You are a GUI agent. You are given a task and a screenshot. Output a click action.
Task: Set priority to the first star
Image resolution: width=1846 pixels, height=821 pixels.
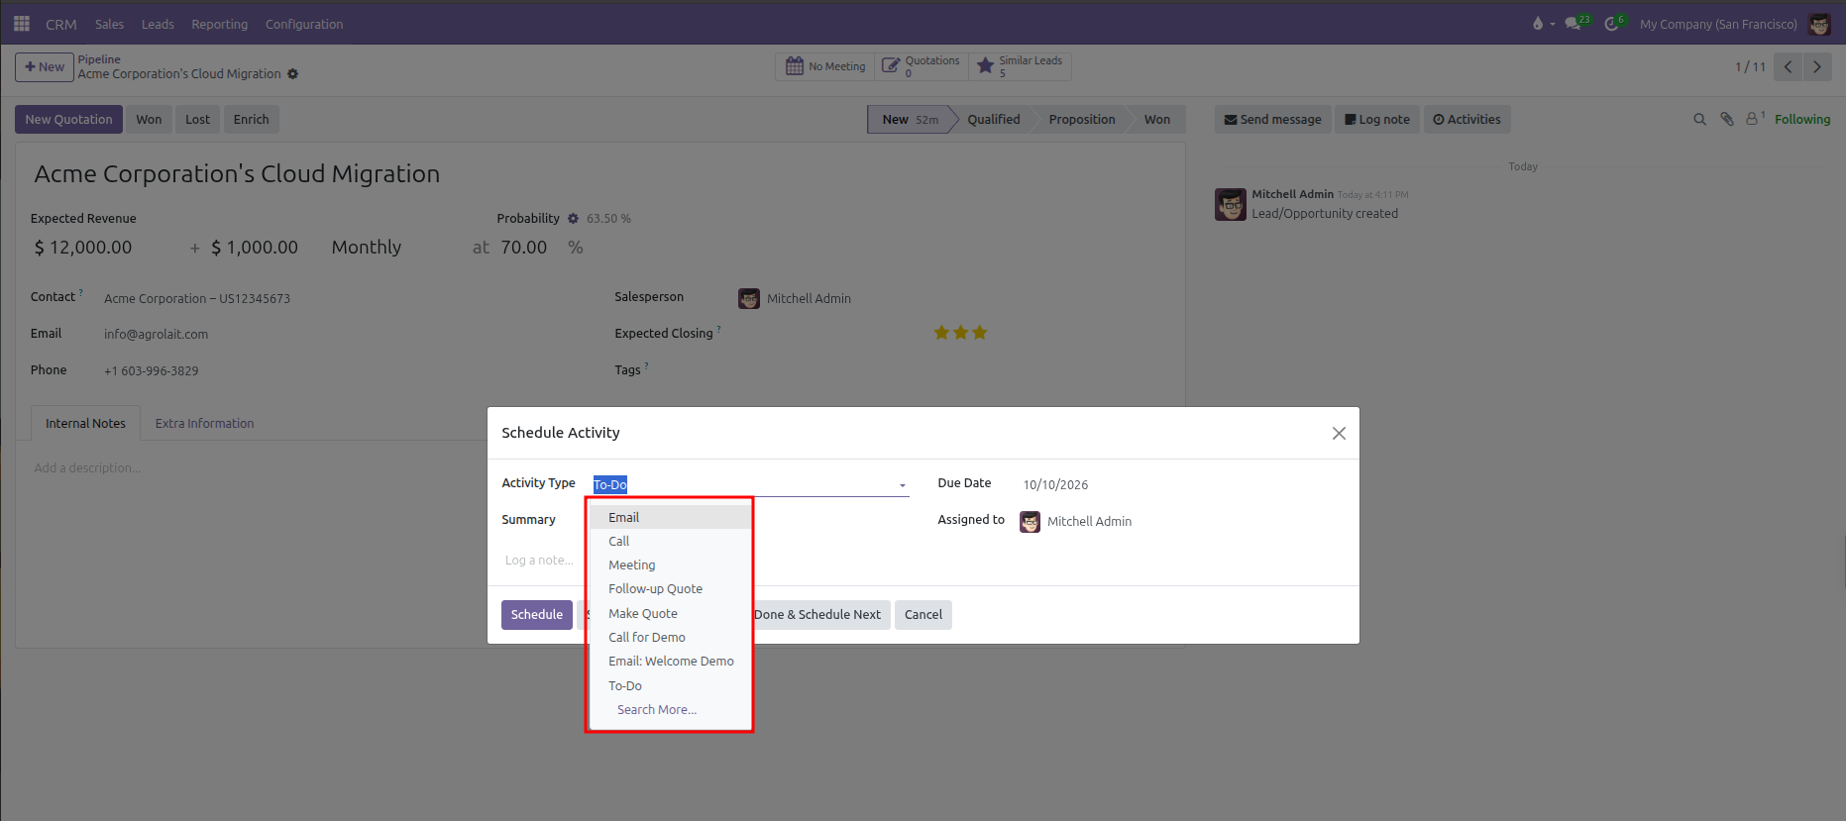click(x=941, y=333)
